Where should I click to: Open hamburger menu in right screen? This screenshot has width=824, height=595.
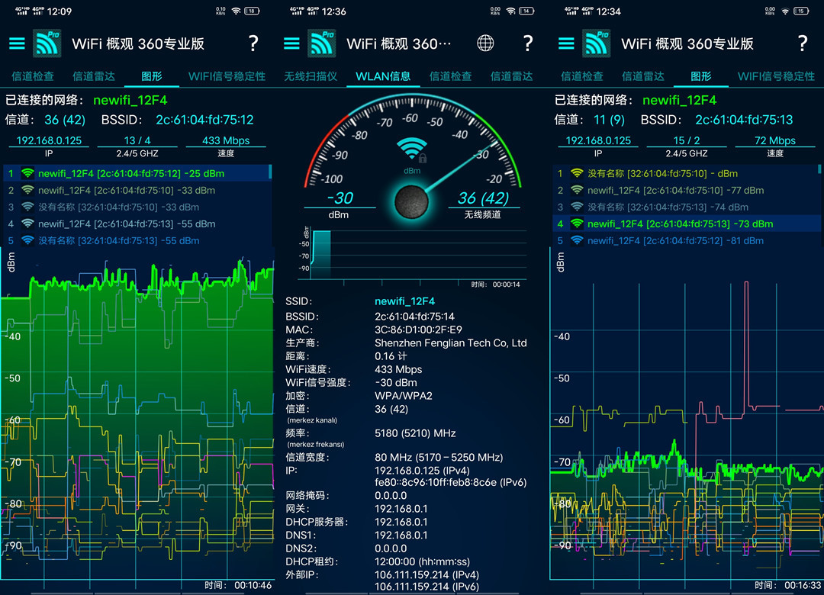(566, 43)
